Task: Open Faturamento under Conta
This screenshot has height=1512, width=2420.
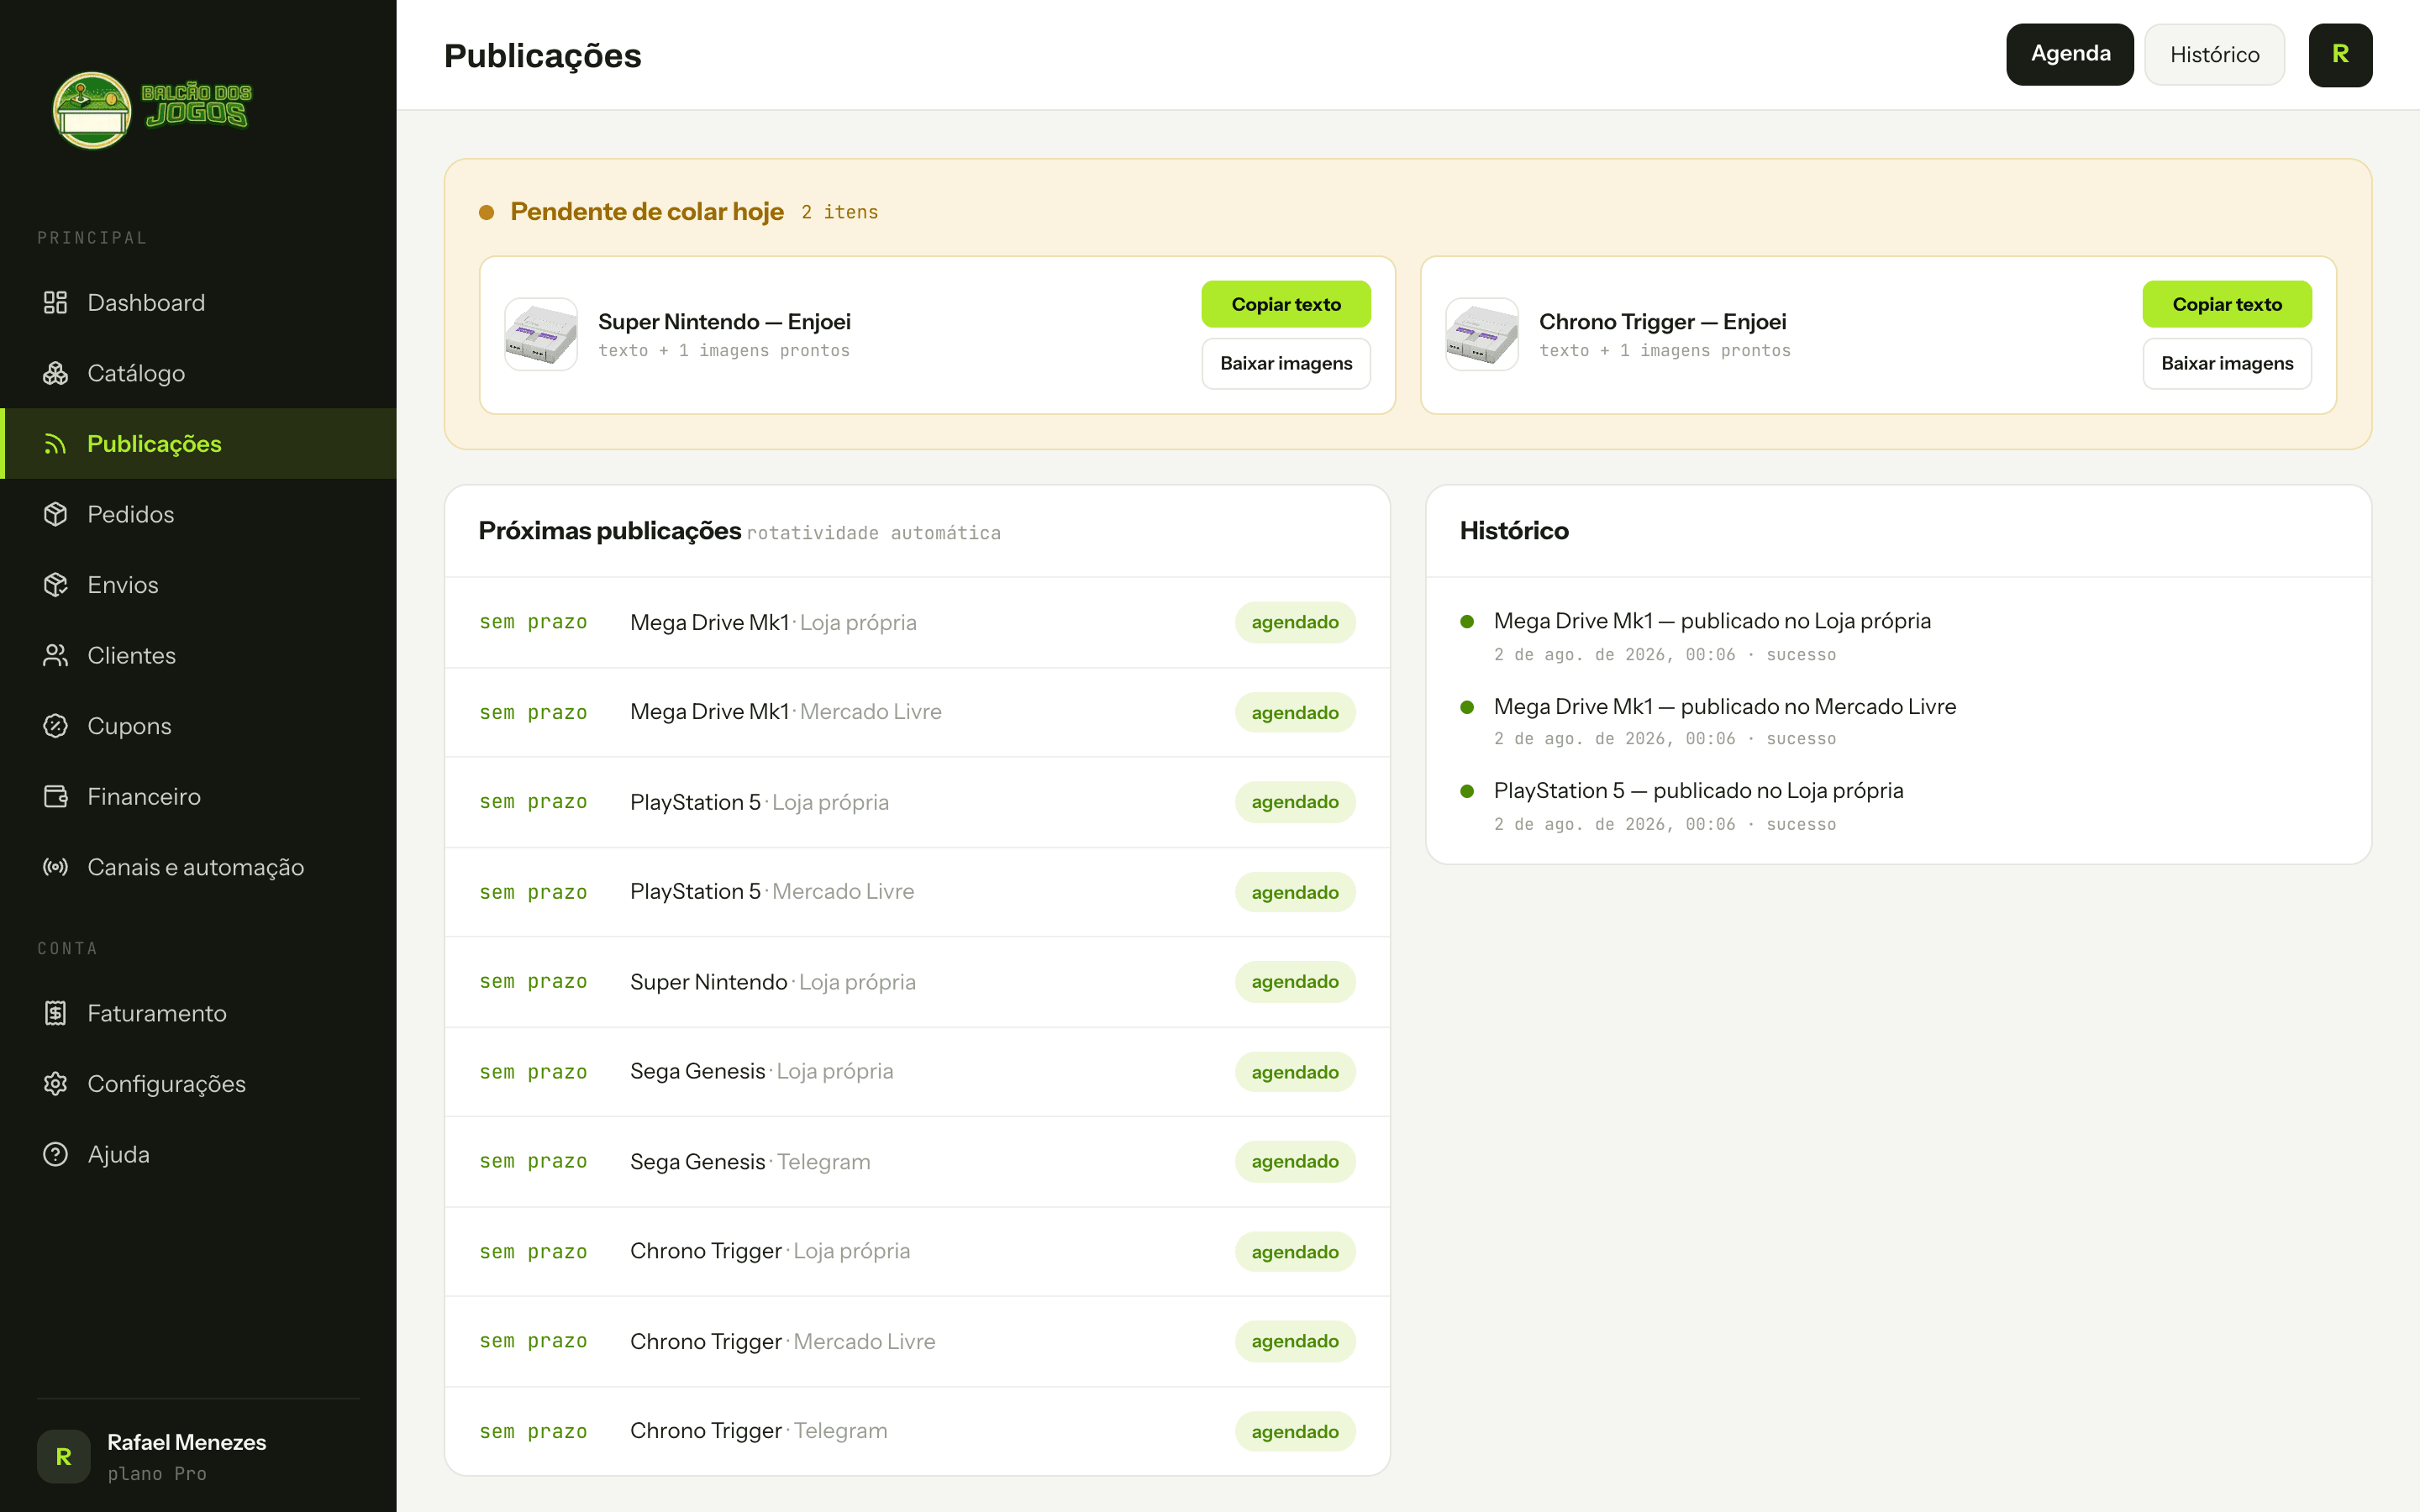Action: point(198,1013)
